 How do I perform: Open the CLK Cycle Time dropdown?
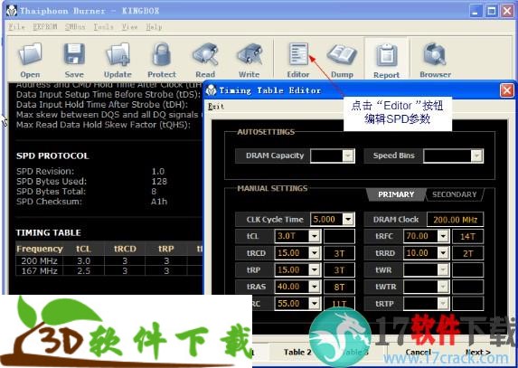tap(348, 220)
